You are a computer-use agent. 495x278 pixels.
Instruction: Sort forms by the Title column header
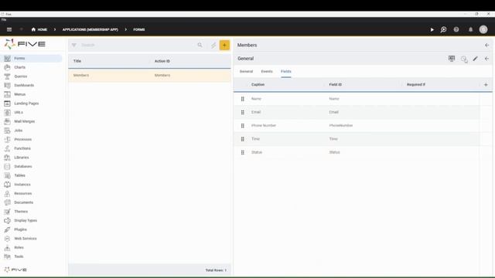point(77,61)
